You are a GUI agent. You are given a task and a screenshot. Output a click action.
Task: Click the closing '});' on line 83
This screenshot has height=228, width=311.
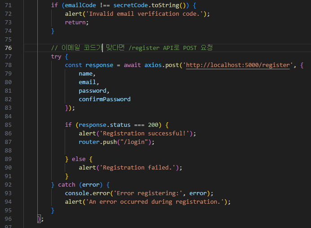tap(70, 108)
